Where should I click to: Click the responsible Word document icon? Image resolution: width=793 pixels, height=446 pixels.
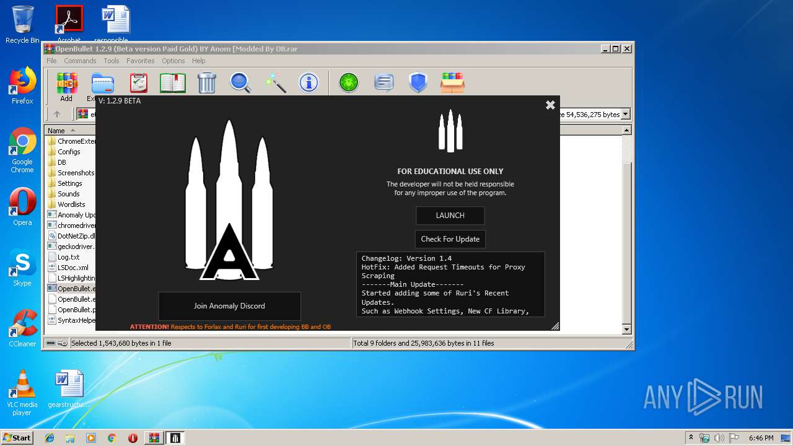(x=112, y=25)
